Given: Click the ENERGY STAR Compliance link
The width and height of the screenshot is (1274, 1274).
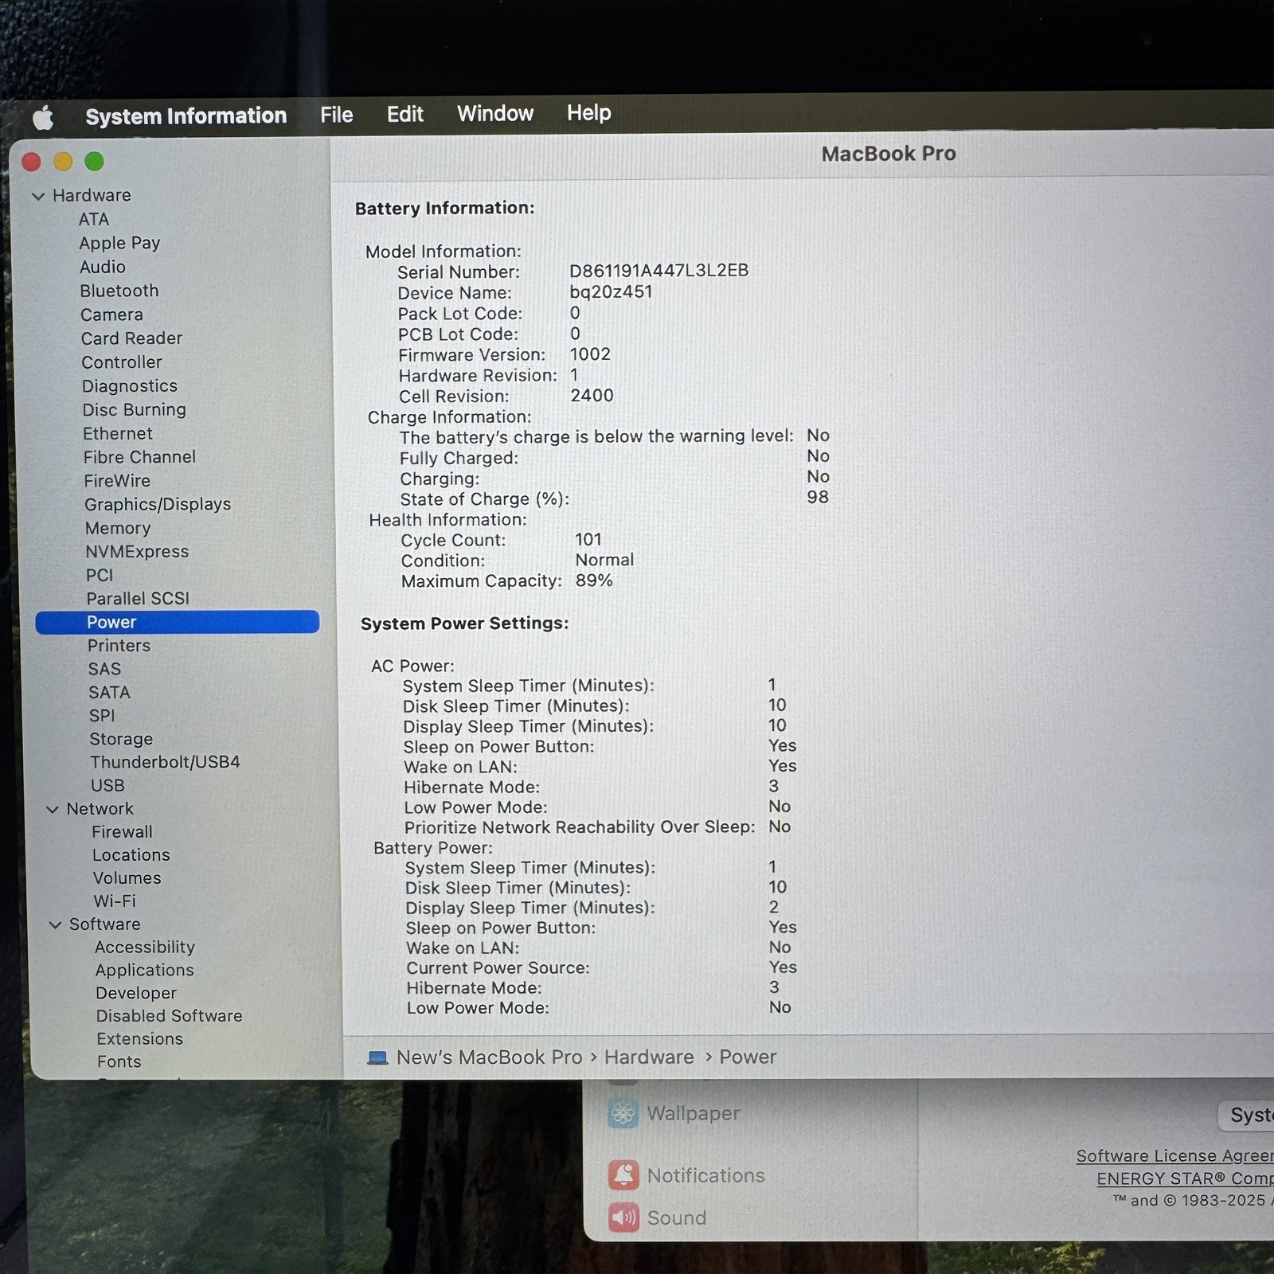Looking at the screenshot, I should 1185,1178.
